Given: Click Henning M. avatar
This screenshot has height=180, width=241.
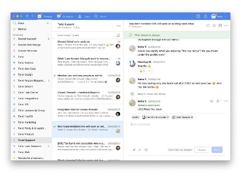Looking at the screenshot, I should pyautogui.click(x=132, y=64).
